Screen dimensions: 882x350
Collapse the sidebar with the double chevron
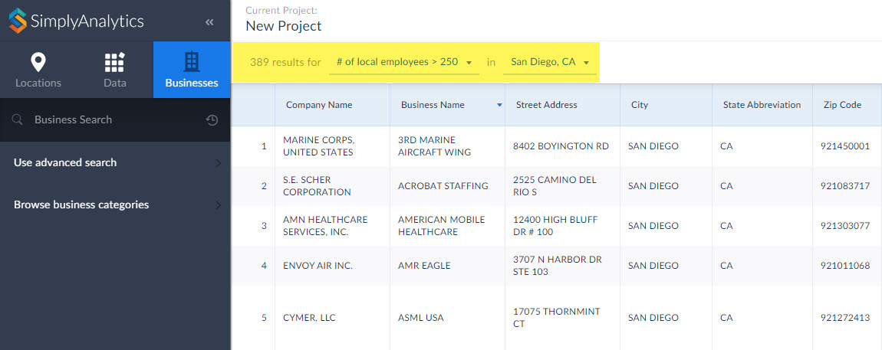[209, 22]
